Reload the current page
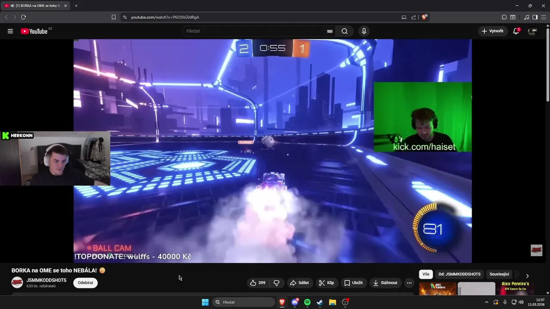Screen dimensions: 550x309 pyautogui.click(x=23, y=17)
